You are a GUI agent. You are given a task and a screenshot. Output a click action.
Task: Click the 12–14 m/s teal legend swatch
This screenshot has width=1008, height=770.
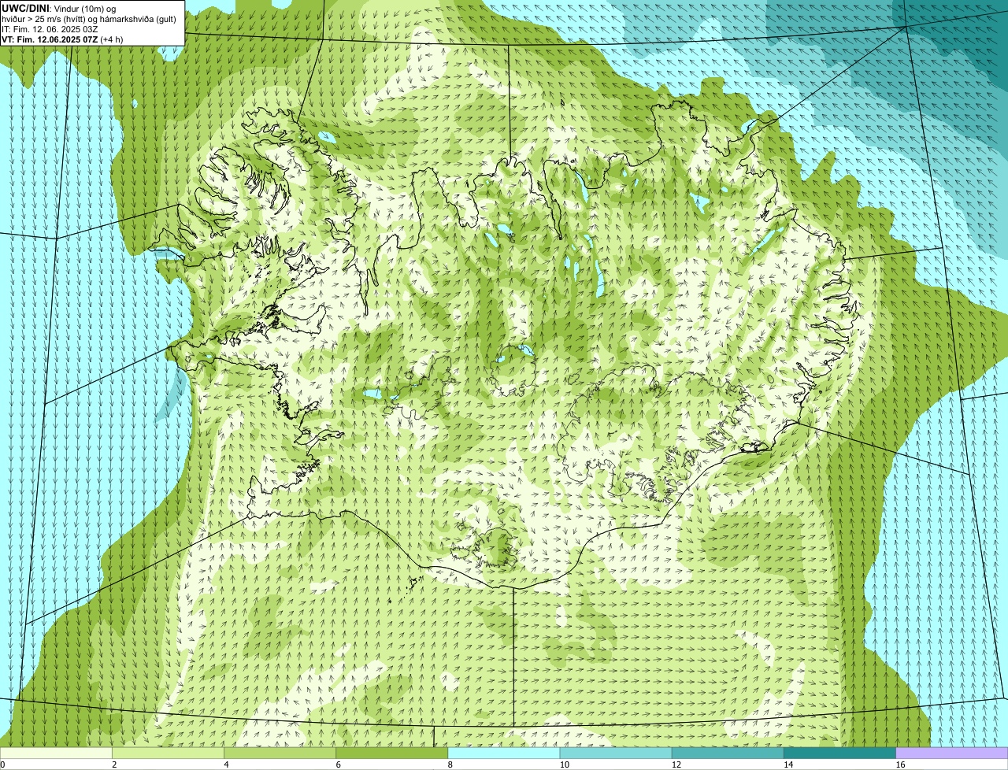click(x=728, y=753)
